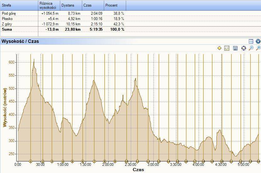Open the round blue arrow dropdown menu
The width and height of the screenshot is (261, 173).
coord(258,41)
